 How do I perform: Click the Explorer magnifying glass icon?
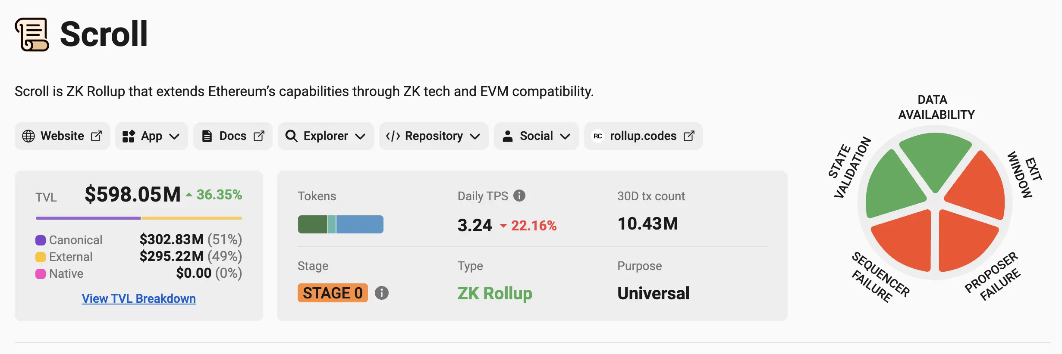[x=292, y=136]
